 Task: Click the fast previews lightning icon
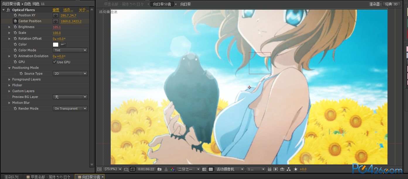(276, 169)
